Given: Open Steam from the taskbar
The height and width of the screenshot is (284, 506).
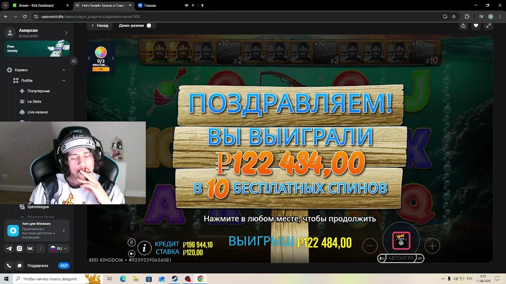Looking at the screenshot, I should point(175,279).
